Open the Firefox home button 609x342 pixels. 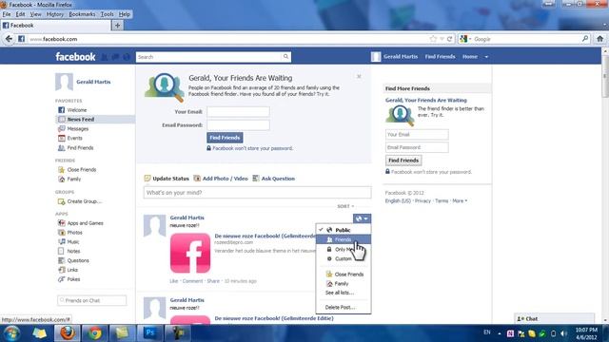pyautogui.click(x=600, y=39)
